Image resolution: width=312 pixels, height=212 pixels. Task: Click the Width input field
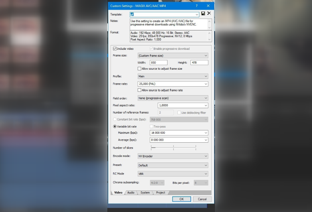(x=158, y=63)
